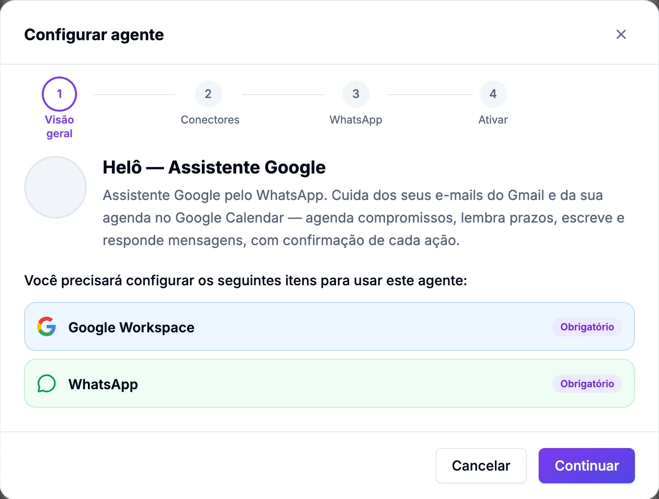Go to step 3 circle WhatsApp
The width and height of the screenshot is (659, 499).
(x=356, y=94)
